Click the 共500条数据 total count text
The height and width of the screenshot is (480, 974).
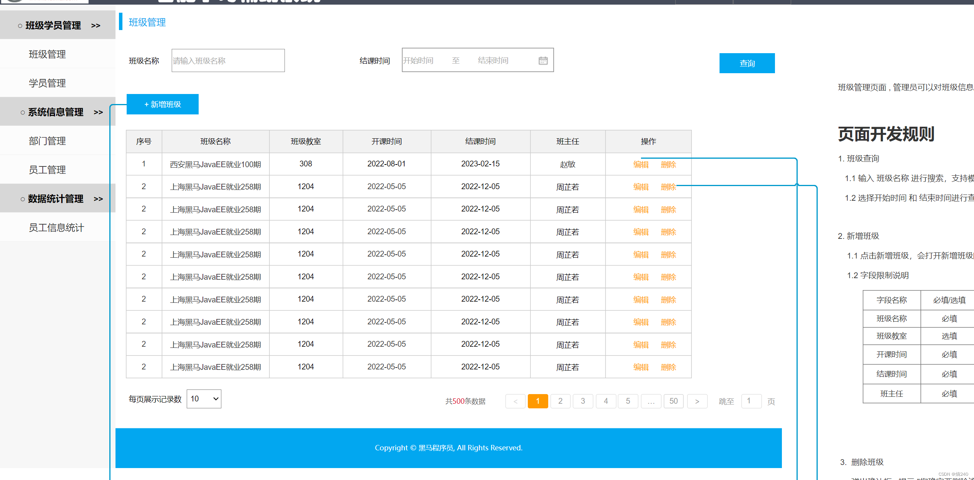465,401
